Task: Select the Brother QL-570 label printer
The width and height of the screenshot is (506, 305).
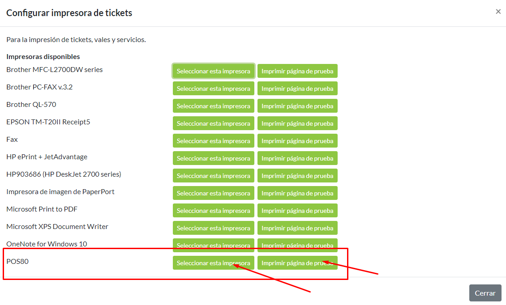Action: [x=213, y=106]
